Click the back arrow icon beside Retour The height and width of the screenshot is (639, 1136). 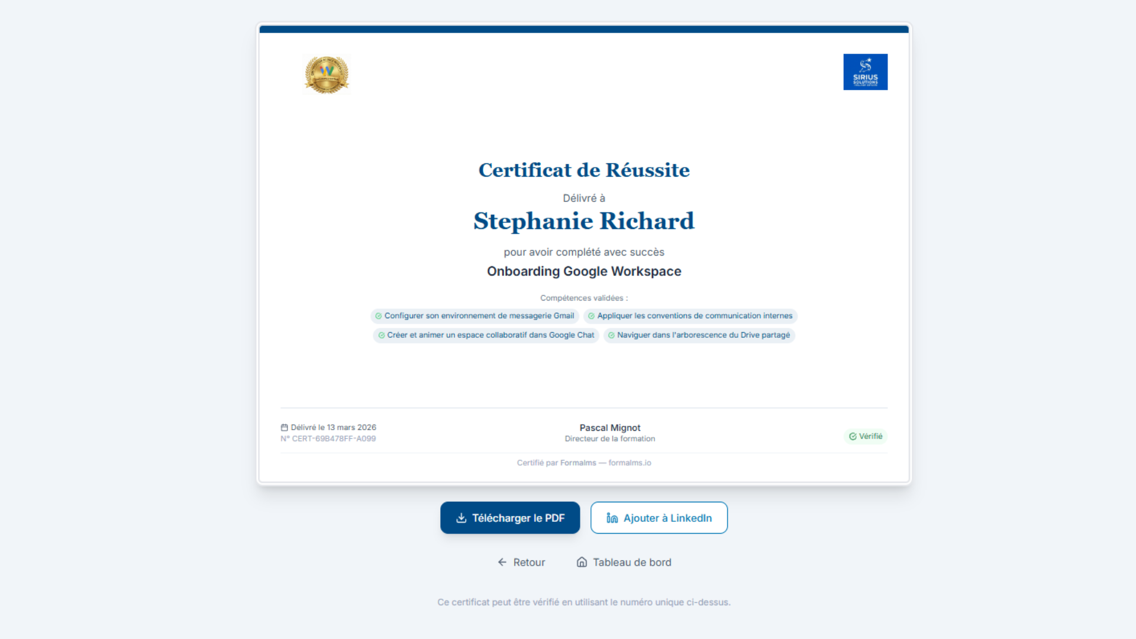pos(502,562)
